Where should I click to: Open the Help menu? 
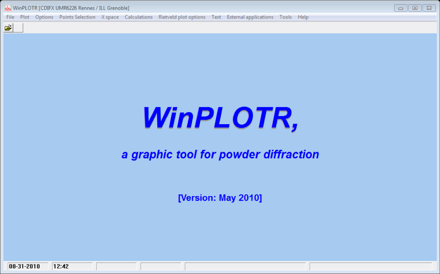[x=303, y=17]
